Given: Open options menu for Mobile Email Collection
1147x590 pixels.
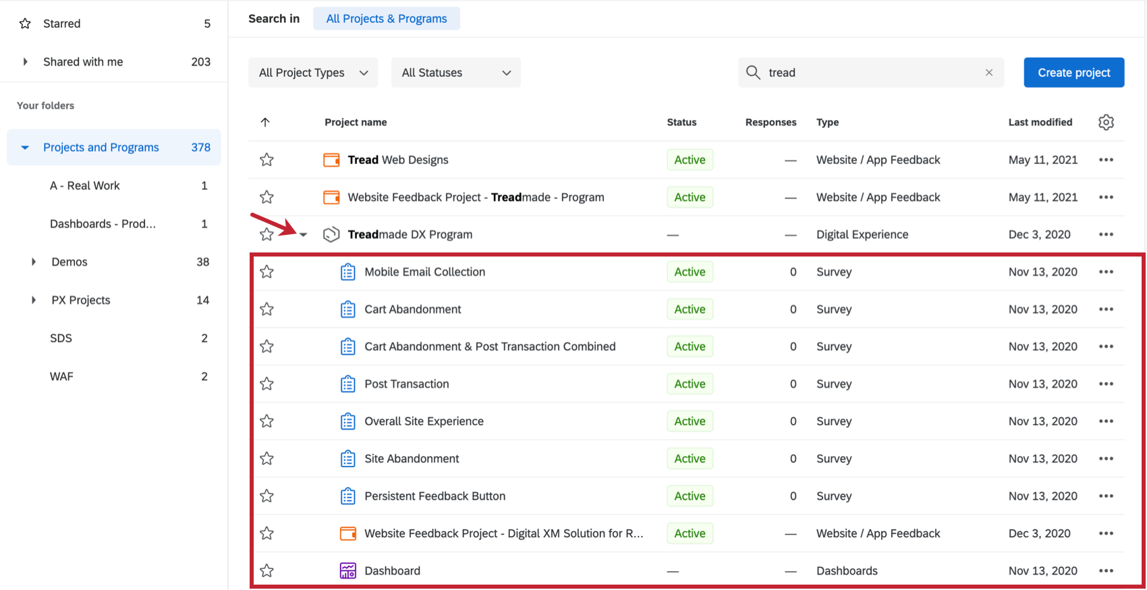Looking at the screenshot, I should [1106, 271].
